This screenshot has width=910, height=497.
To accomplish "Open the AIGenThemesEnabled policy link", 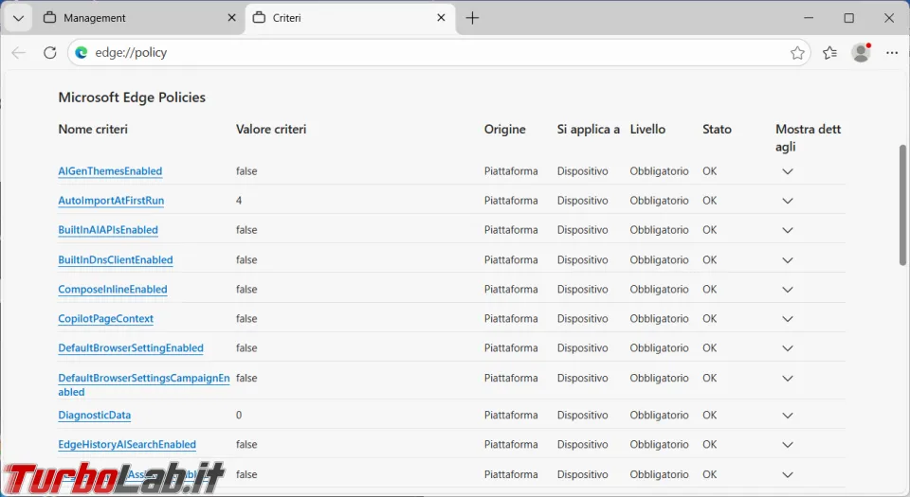I will pos(110,171).
